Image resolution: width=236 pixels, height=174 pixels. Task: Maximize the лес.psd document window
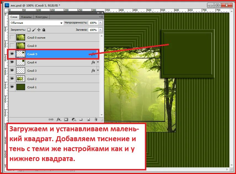tap(218, 6)
